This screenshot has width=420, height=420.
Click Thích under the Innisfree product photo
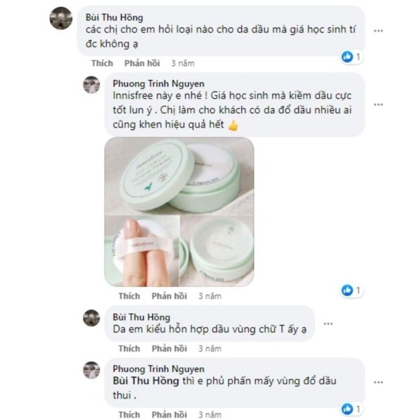click(129, 296)
